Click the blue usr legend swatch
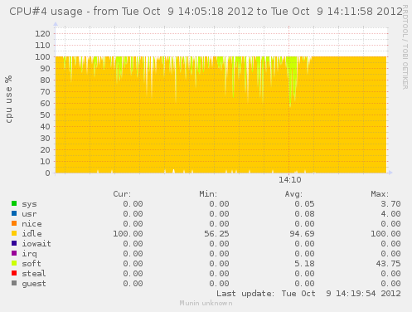Viewport: 412px width, 312px height. tap(14, 213)
